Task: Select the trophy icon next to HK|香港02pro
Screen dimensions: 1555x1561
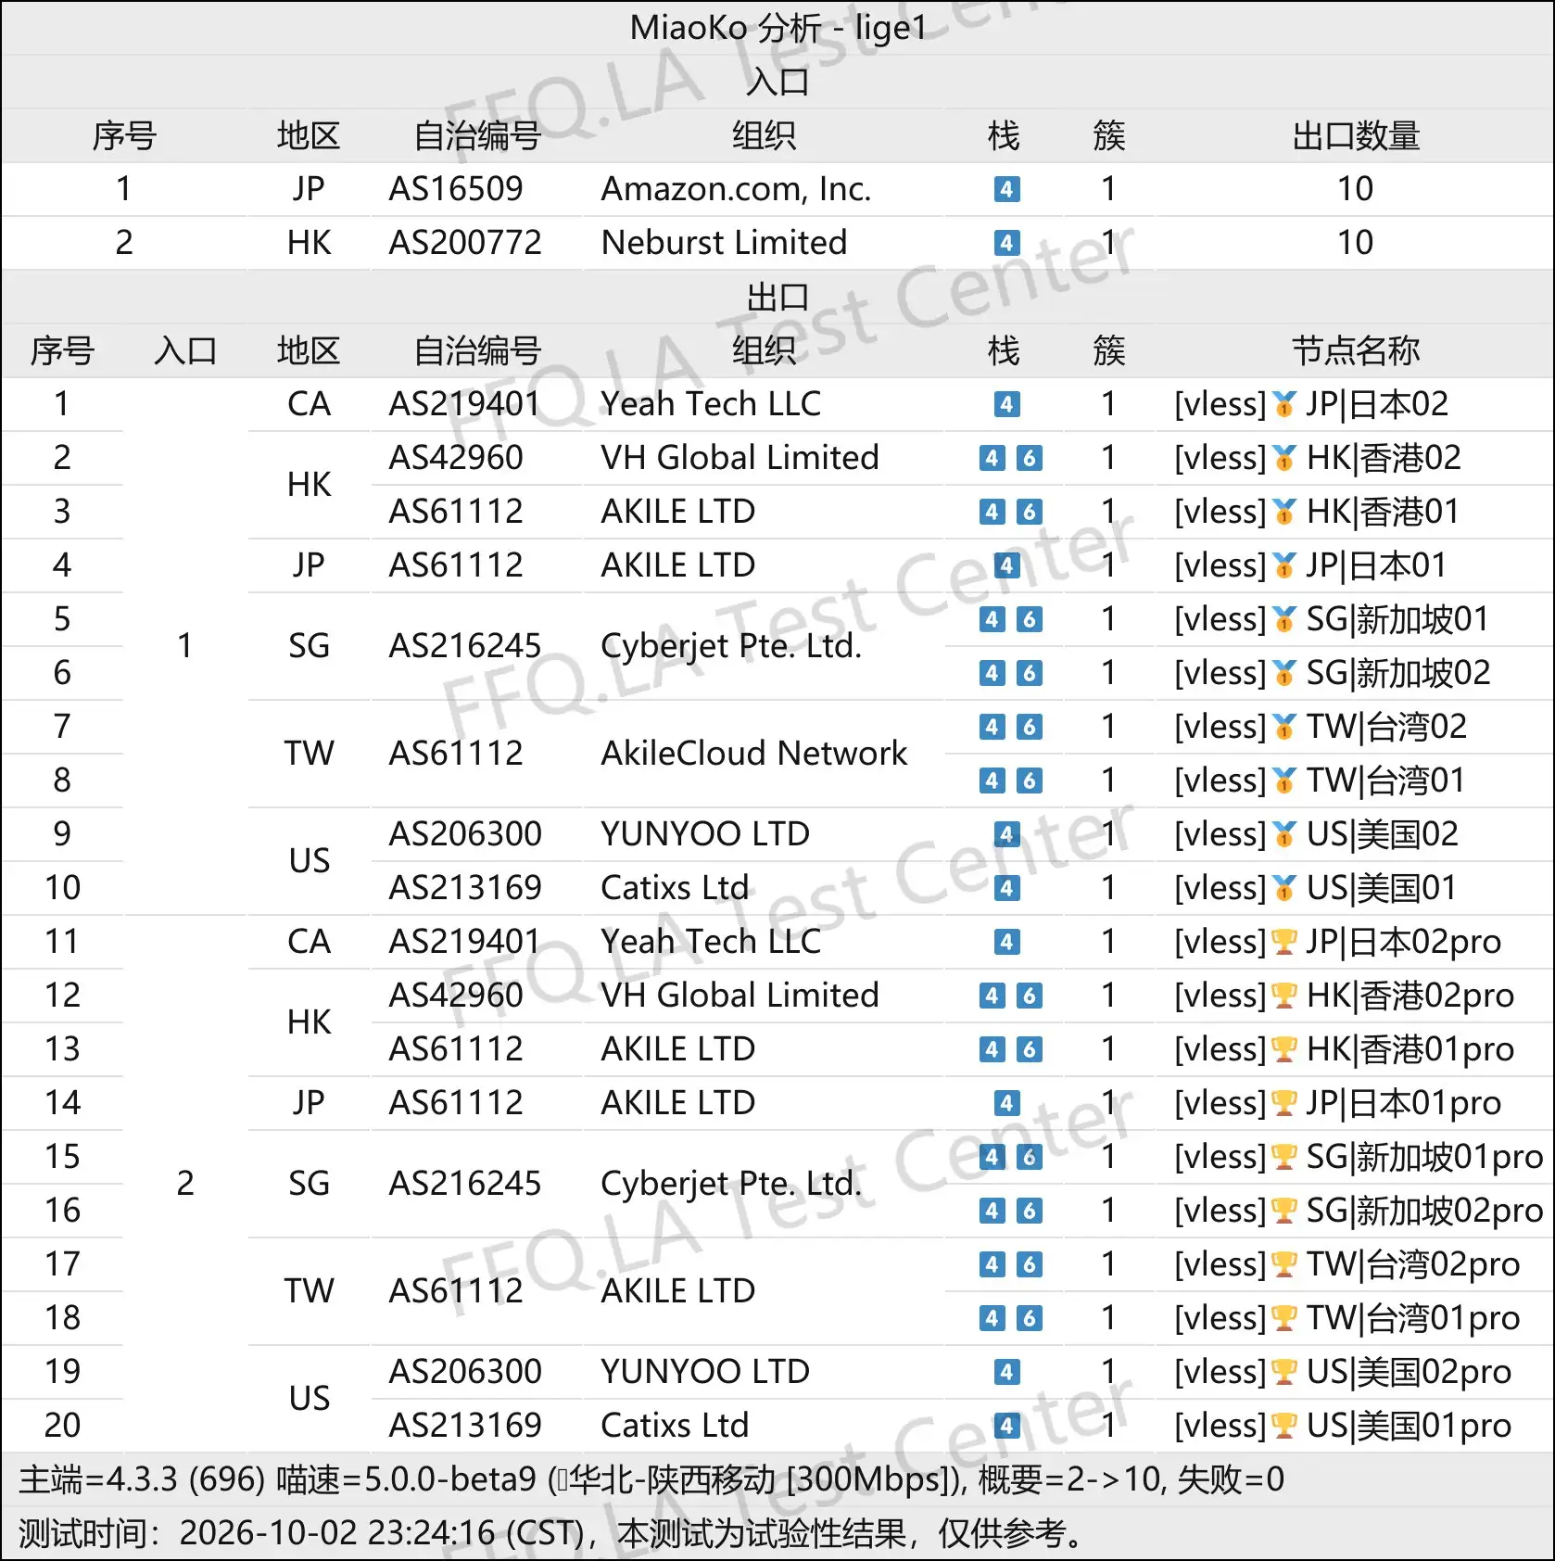Action: 1284,996
